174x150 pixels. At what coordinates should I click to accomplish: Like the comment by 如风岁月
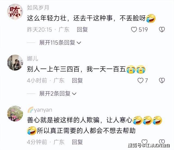click(x=134, y=30)
